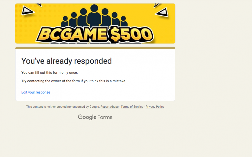
Task: Click the gold accent bar atop the card
Action: pyautogui.click(x=95, y=48)
